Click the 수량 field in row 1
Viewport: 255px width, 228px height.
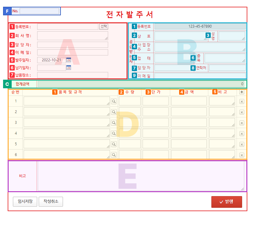tap(129, 101)
